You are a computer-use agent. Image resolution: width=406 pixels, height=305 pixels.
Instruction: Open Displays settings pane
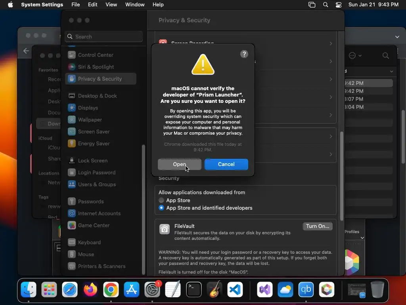click(101, 108)
